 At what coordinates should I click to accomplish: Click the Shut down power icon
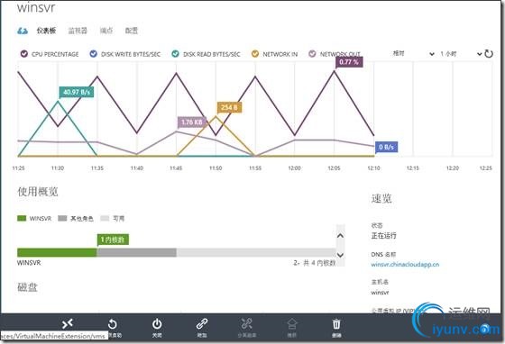[x=157, y=324]
